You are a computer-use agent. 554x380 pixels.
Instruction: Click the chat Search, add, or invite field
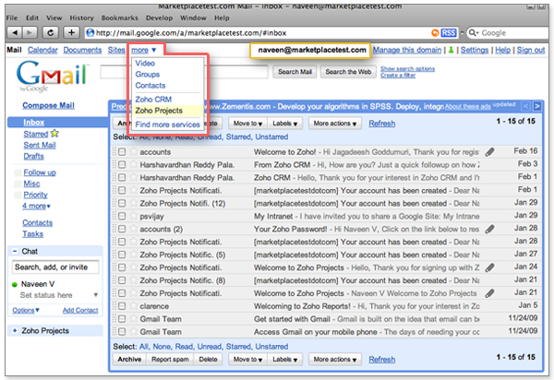coord(55,267)
